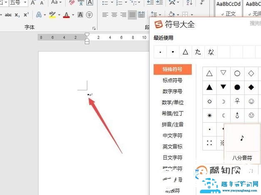Screen dimensions: 261x195
Task: Insert the solid circle ● symbol
Action: click(x=237, y=87)
